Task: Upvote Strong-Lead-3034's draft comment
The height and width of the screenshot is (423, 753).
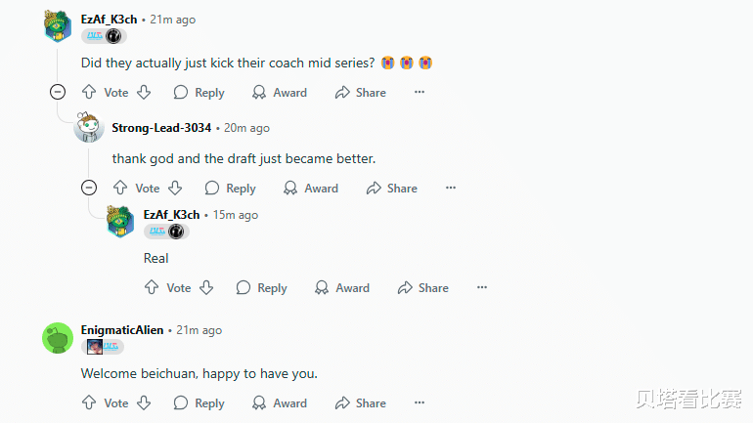Action: (120, 189)
